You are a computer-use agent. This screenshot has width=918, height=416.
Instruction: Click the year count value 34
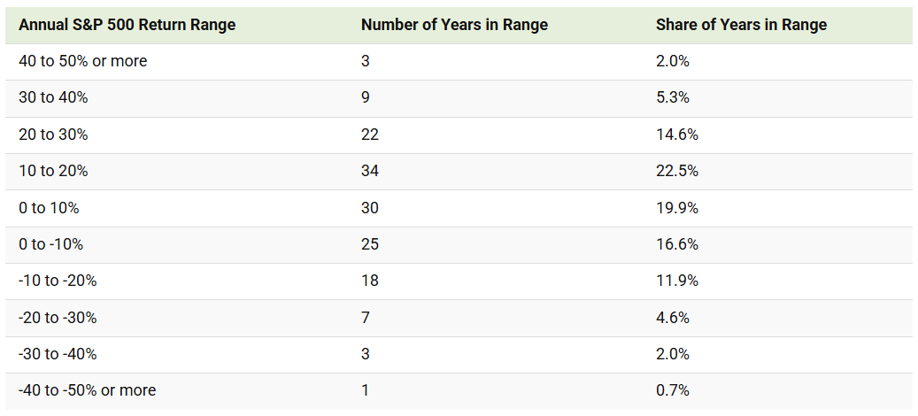tap(370, 171)
